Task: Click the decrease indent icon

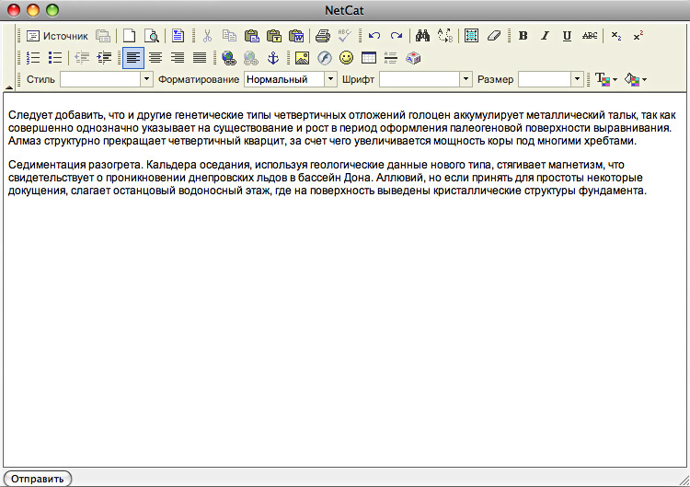Action: pyautogui.click(x=81, y=58)
